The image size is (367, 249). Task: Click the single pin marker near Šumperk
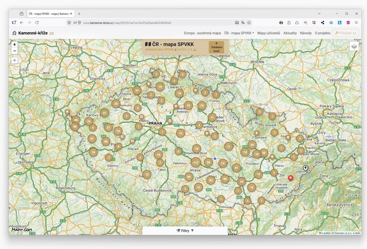point(257,133)
